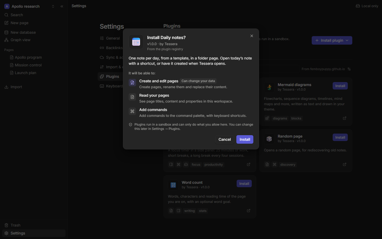Click the discovery tag on Random page card
This screenshot has height=239, width=382.
(288, 165)
